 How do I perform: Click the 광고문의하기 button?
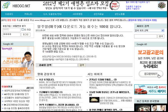151,74
